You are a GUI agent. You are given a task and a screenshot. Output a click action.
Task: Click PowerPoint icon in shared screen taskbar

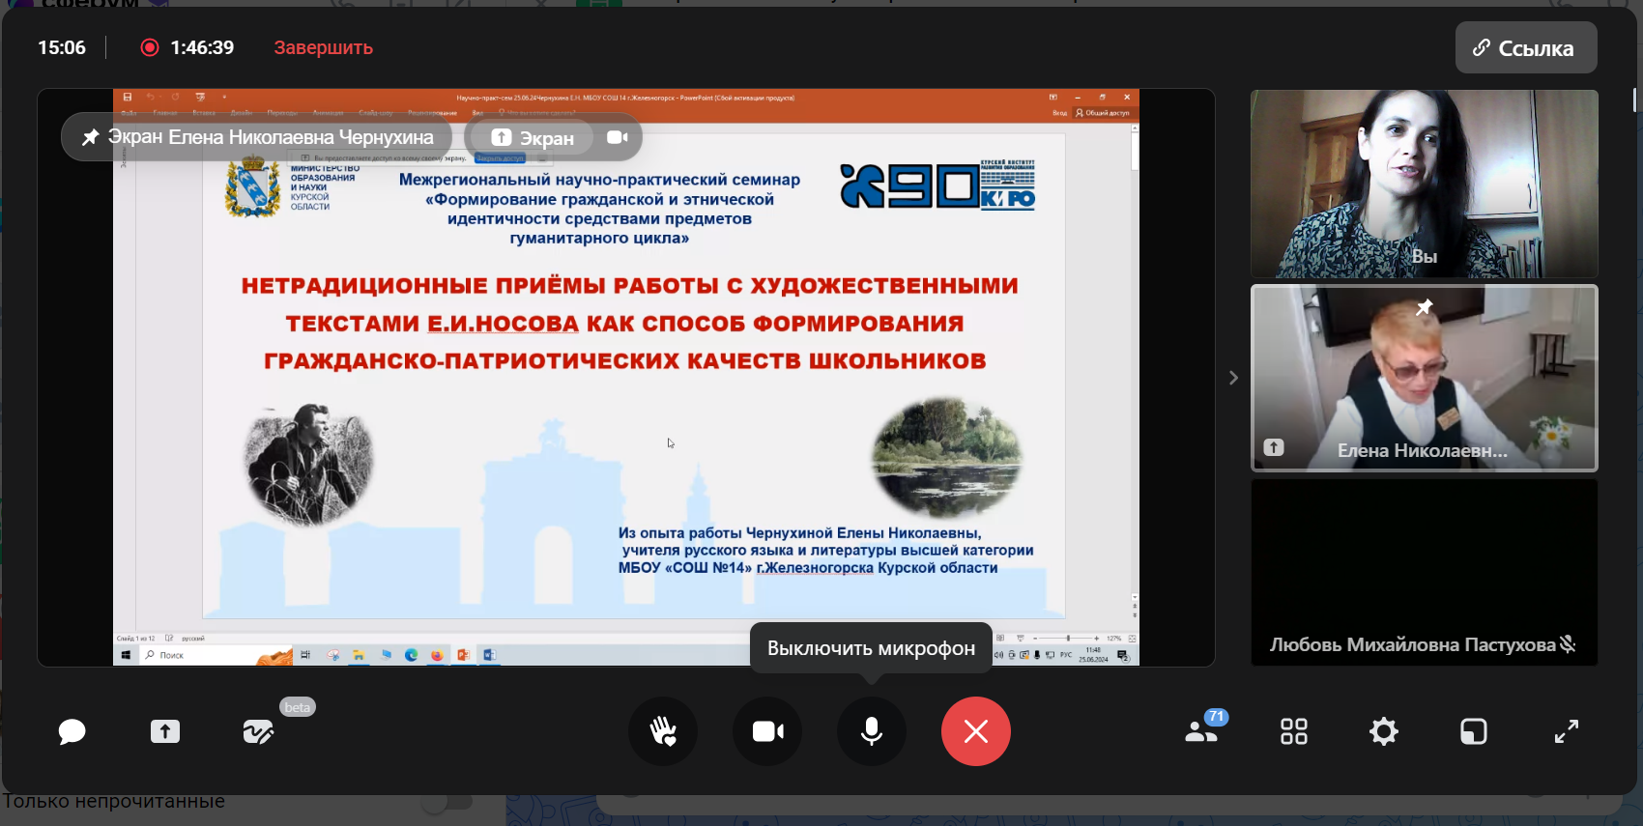463,655
